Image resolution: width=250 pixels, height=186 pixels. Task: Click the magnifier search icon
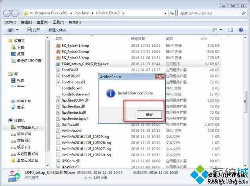(x=244, y=13)
